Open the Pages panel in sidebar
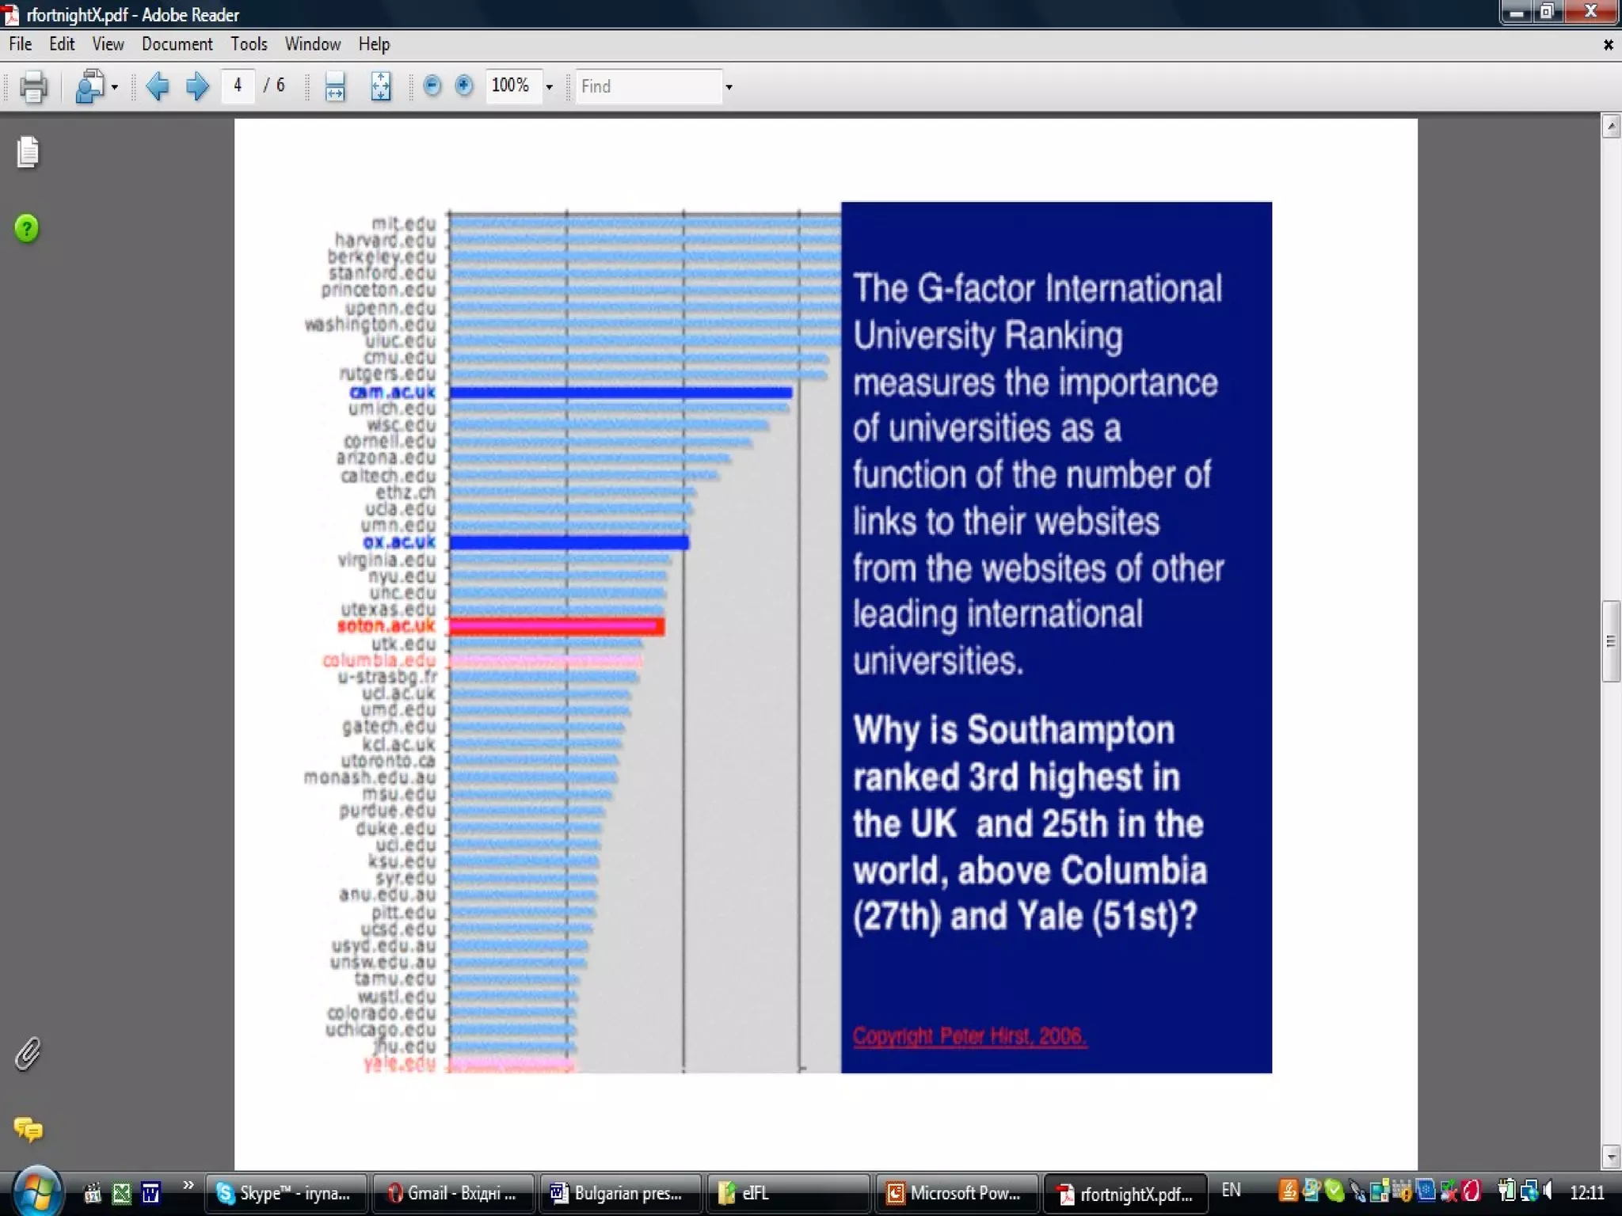The image size is (1622, 1216). click(x=28, y=152)
